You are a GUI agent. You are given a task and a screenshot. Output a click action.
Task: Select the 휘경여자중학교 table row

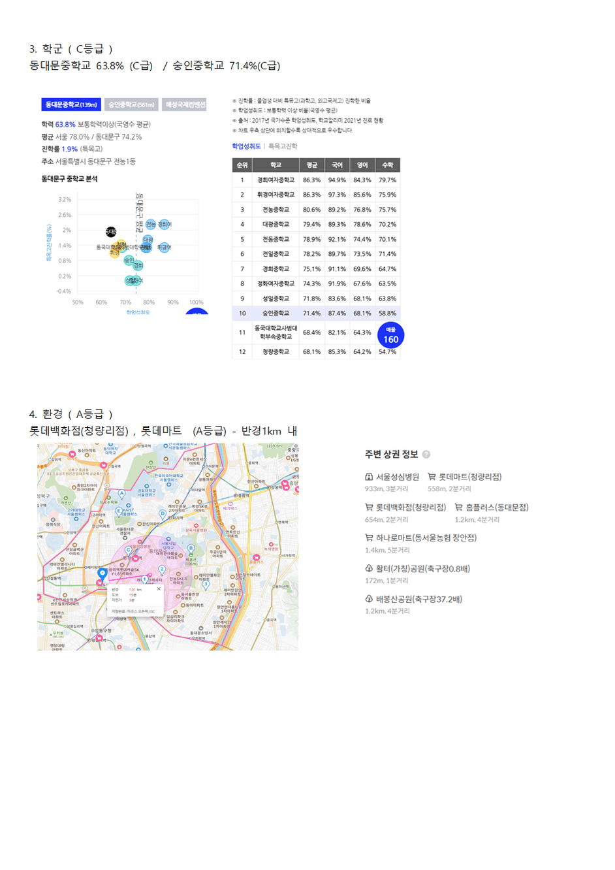click(x=316, y=195)
